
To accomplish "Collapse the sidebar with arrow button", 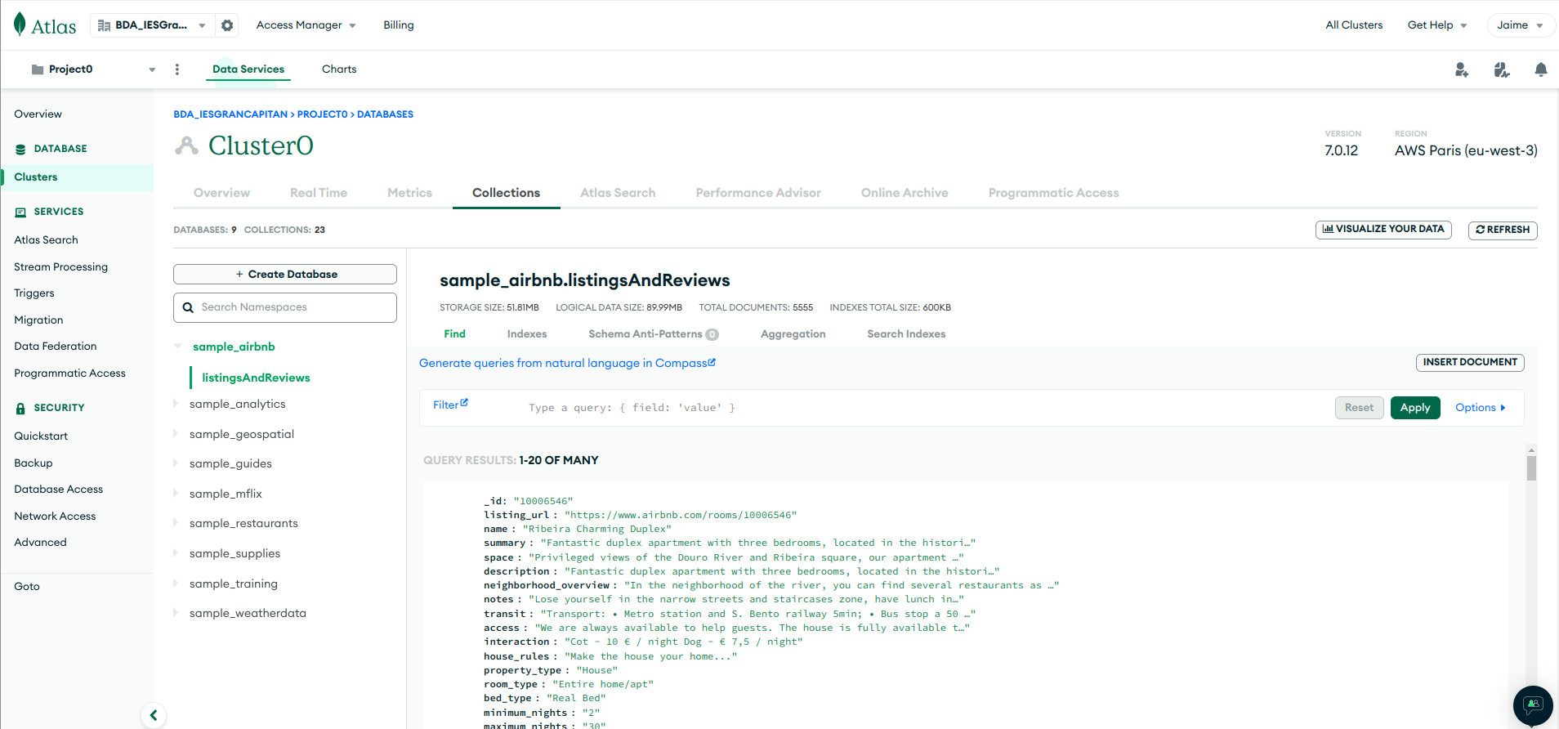I will pyautogui.click(x=154, y=715).
